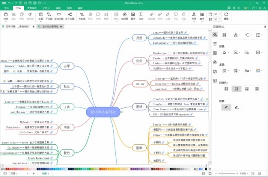
Task: Add a Relationship line (关系线)
Action: pos(82,16)
